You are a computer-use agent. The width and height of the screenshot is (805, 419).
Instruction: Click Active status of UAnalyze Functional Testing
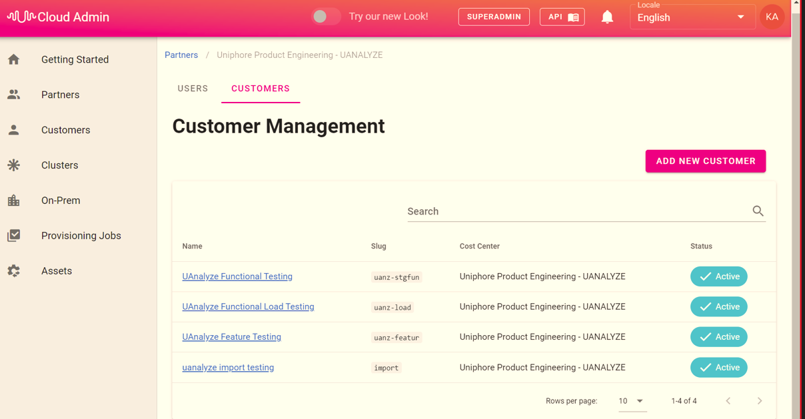click(x=718, y=276)
